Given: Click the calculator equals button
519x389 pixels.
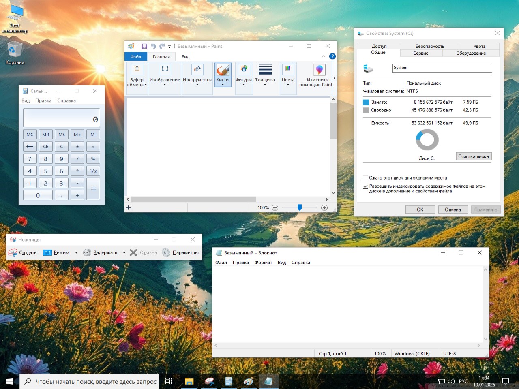Looking at the screenshot, I should coord(93,189).
